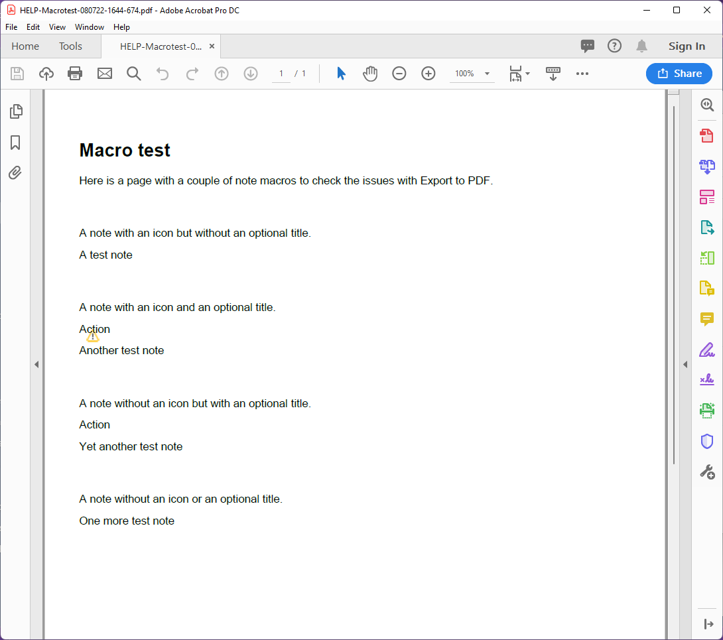The height and width of the screenshot is (640, 723).
Task: Open the Organize Pages tool
Action: (x=707, y=197)
